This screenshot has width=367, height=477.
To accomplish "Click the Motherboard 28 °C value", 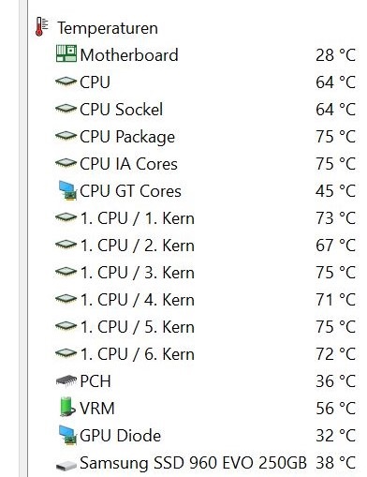I will coord(335,55).
